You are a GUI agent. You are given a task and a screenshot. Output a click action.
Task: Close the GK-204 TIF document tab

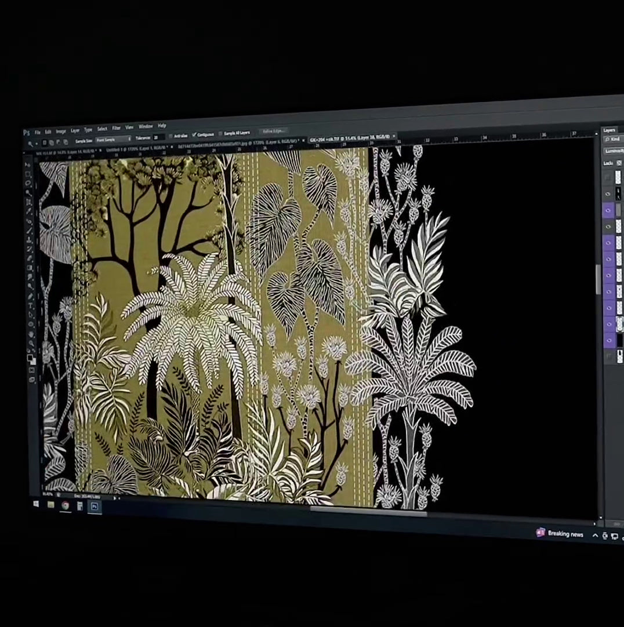394,136
